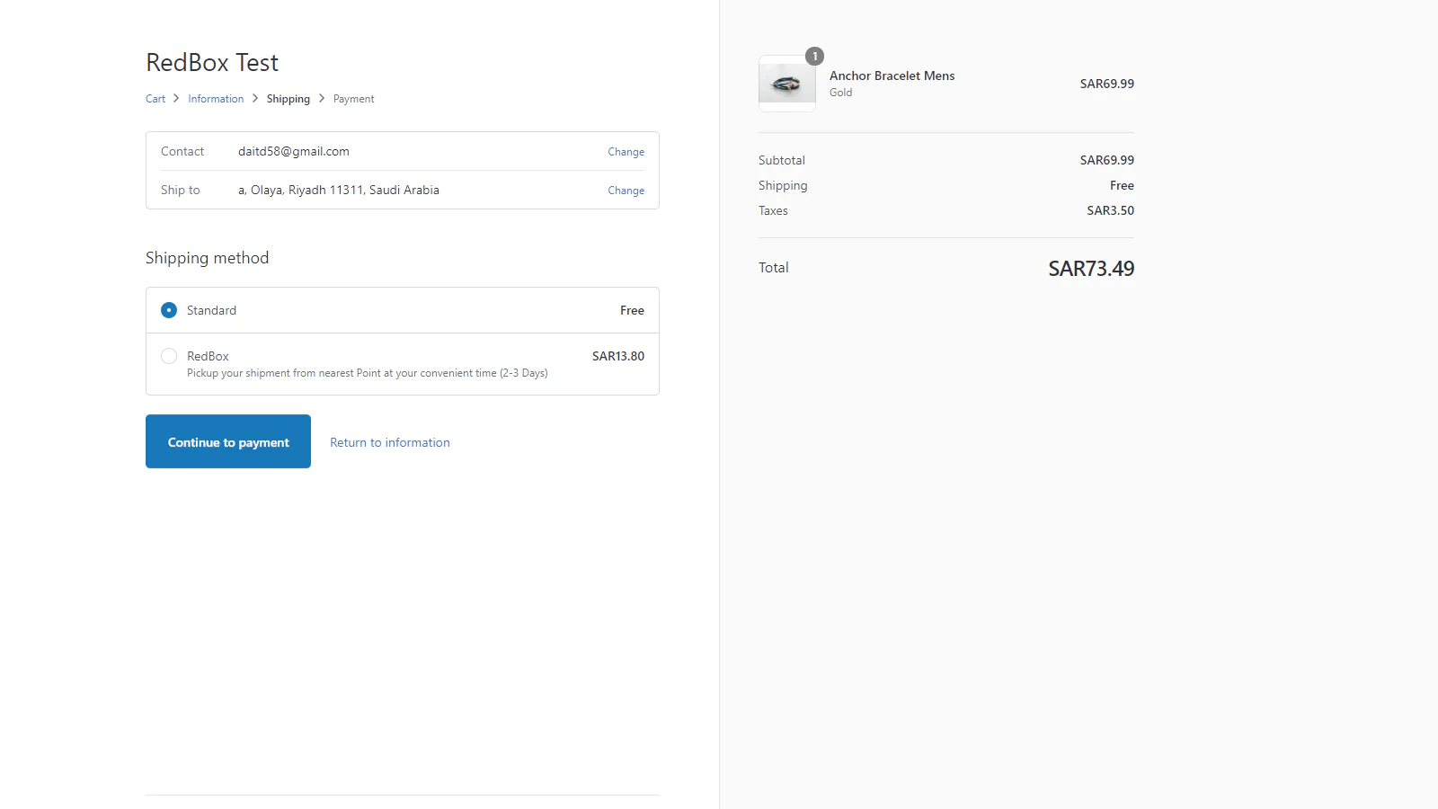Click the chevron after Shipping breadcrumb
Screen dimensions: 1438x809
coord(322,98)
